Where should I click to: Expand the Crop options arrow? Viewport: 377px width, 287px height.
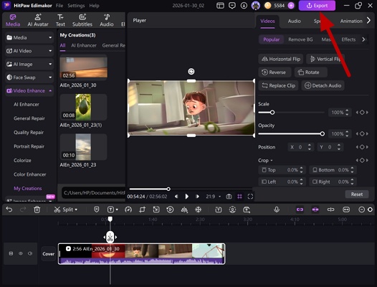[x=272, y=161]
